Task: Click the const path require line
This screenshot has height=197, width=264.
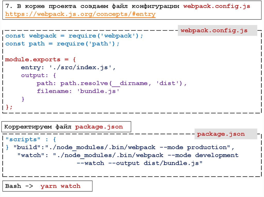Action: [62, 44]
